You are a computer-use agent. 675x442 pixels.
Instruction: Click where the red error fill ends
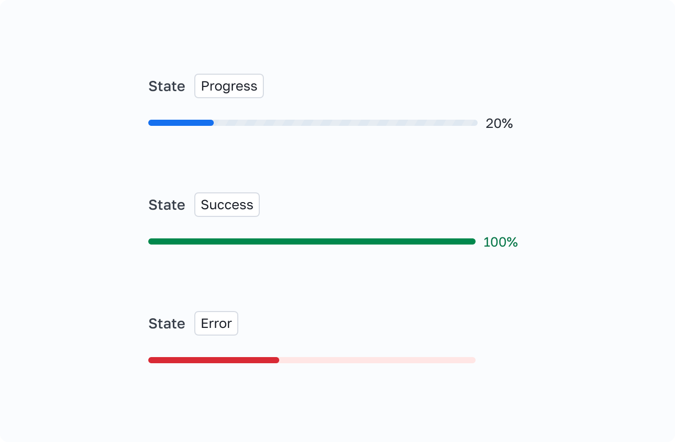[278, 360]
